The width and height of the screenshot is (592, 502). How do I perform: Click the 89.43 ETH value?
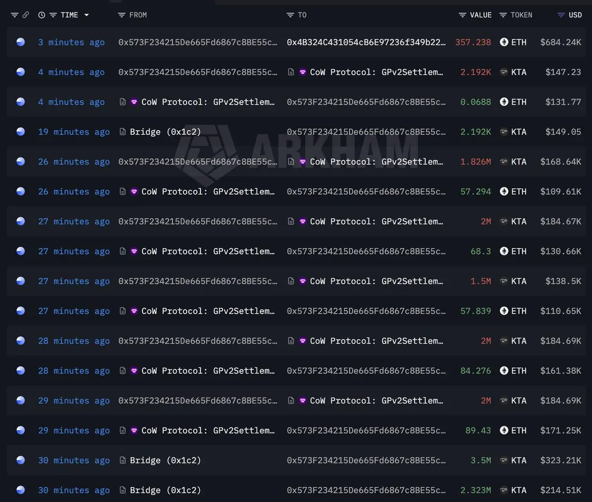click(478, 430)
